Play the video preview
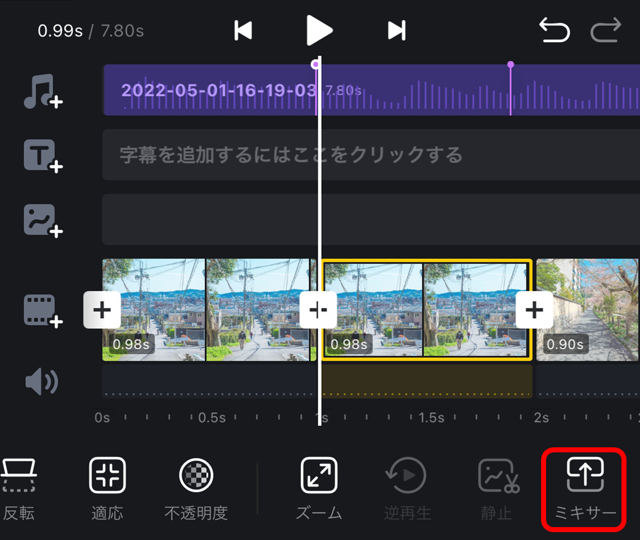Screen dimensions: 640x540 click(x=319, y=30)
